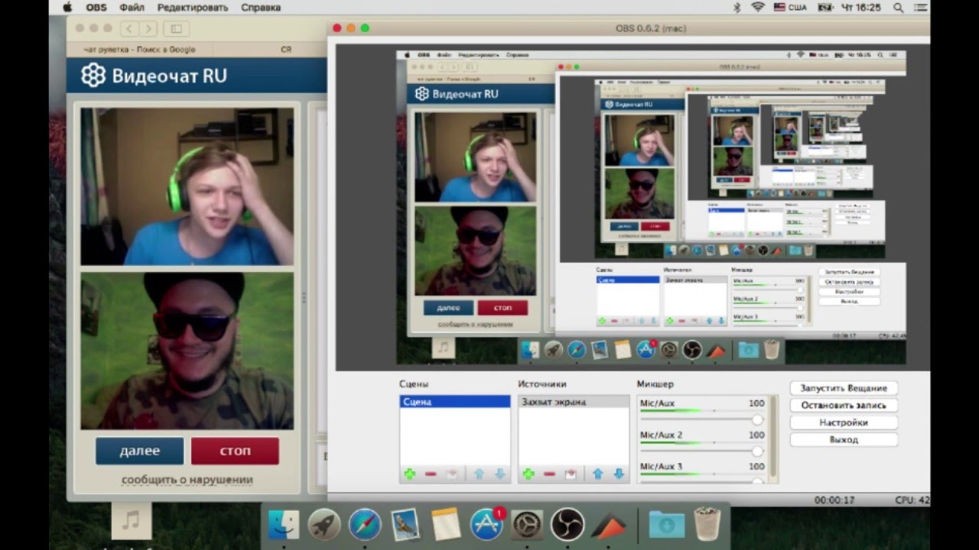Remove the source with the Источники minus
This screenshot has width=979, height=550.
tap(549, 474)
